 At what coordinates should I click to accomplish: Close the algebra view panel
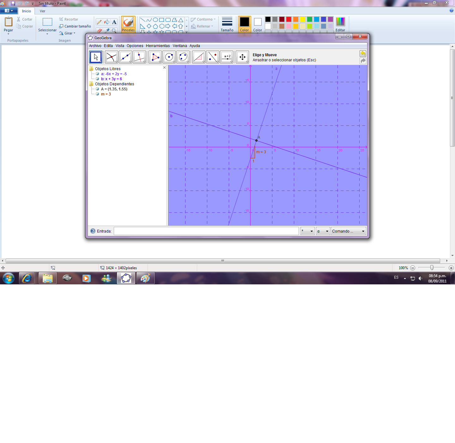[164, 68]
